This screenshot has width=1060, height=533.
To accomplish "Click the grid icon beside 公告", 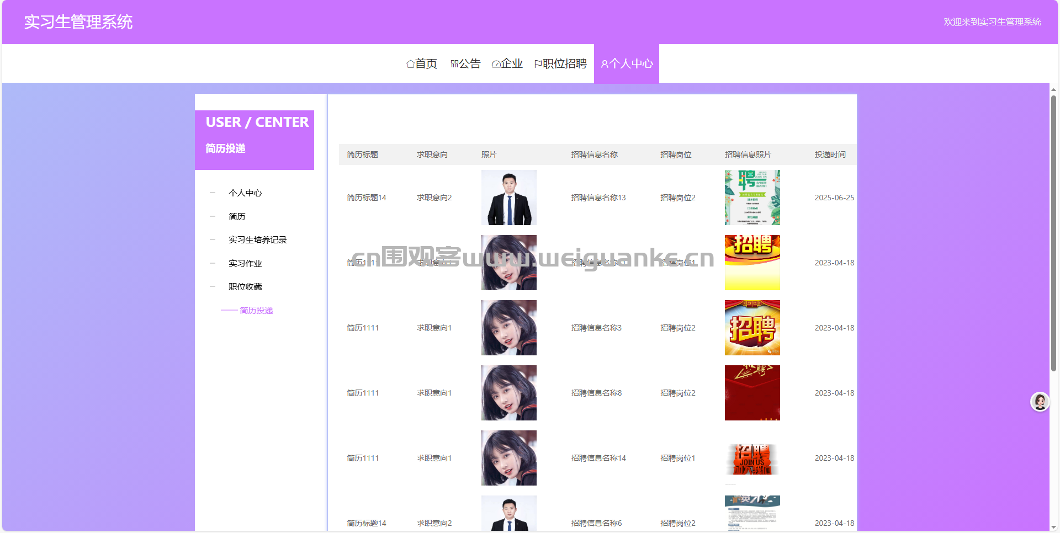I will (454, 64).
